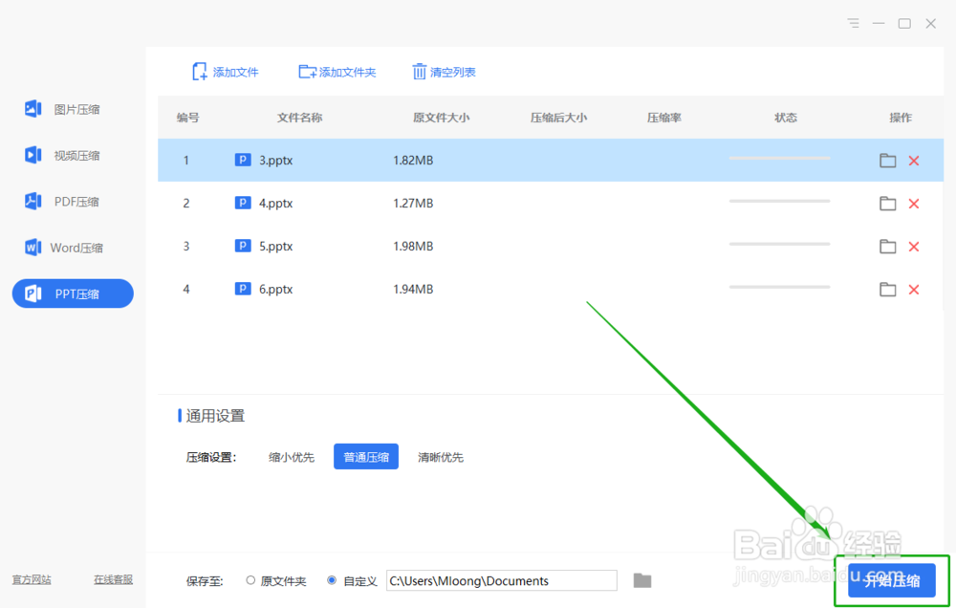956x608 pixels.
Task: Remove 3.pptx with red X
Action: tap(913, 161)
